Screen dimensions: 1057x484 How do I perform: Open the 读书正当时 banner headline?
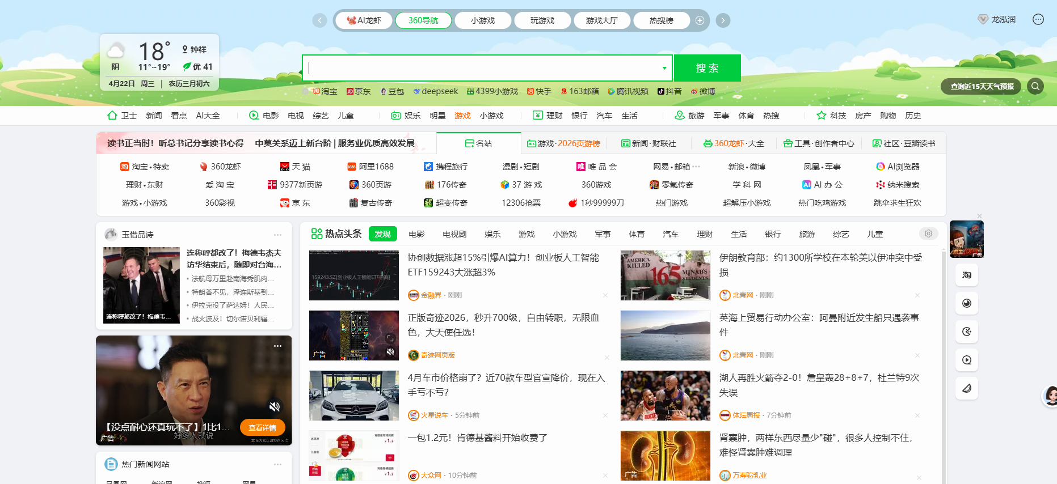pos(175,143)
